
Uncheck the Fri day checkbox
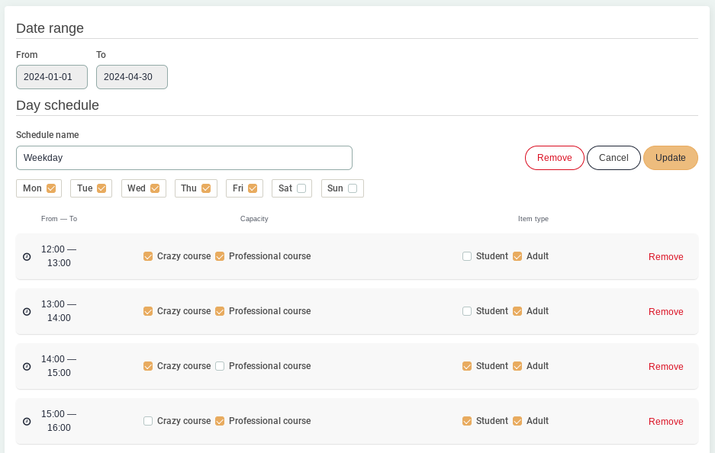tap(253, 188)
